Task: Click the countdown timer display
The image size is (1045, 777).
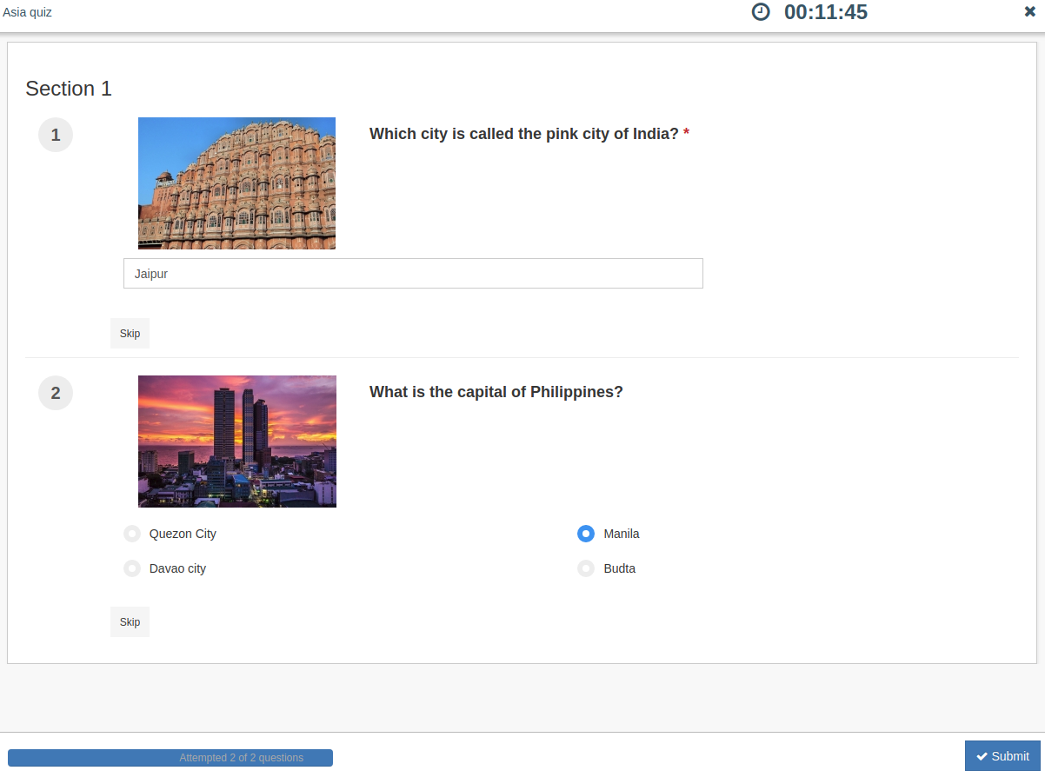Action: tap(825, 12)
